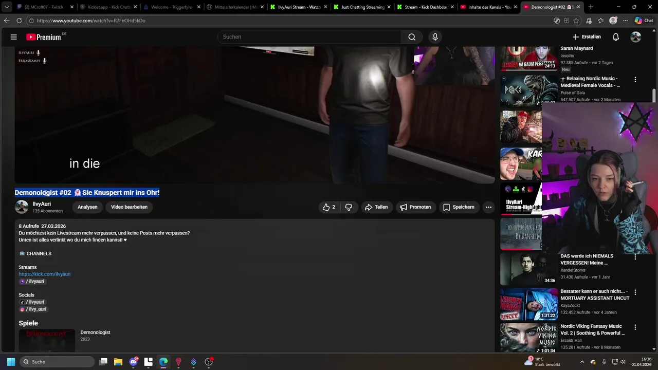Open Bestatter kann er auch nicht thumbnail

click(x=529, y=304)
